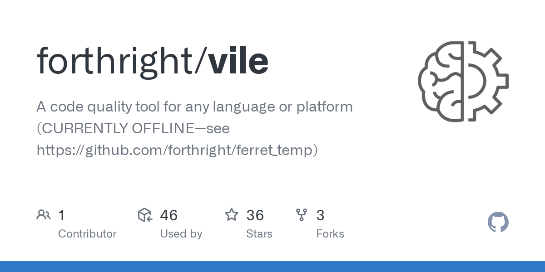The image size is (545, 272).
Task: Click the brain and gear logo
Action: (463, 82)
